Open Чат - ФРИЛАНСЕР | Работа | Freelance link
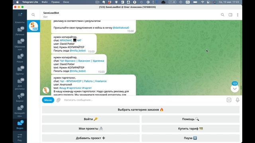Viewport: 255px width, 143px height. point(83,81)
